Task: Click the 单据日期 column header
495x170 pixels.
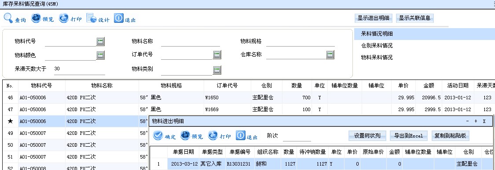Action: click(183, 152)
